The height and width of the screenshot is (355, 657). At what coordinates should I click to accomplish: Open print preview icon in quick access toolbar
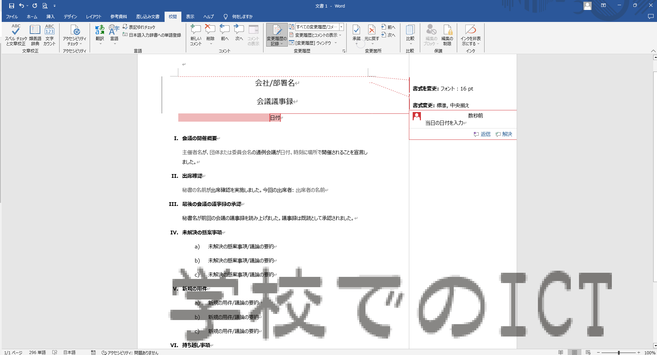coord(45,6)
